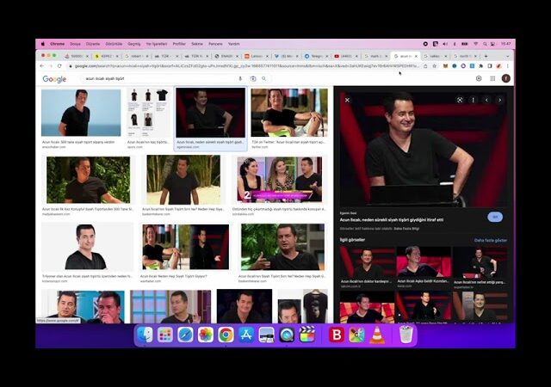Click voice search microphone in search box
This screenshot has height=387, width=551.
pos(240,78)
